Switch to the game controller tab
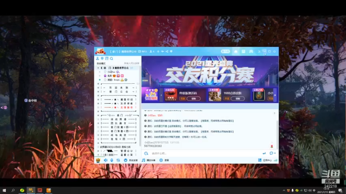Image resolution: width=346 pixels, height=194 pixels. point(251,51)
